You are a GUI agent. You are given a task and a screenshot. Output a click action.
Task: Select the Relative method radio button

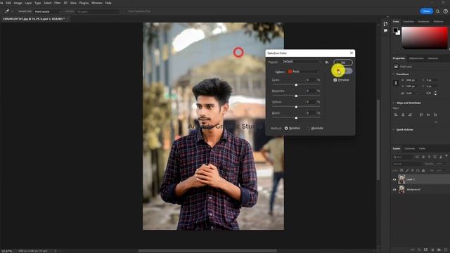[286, 128]
